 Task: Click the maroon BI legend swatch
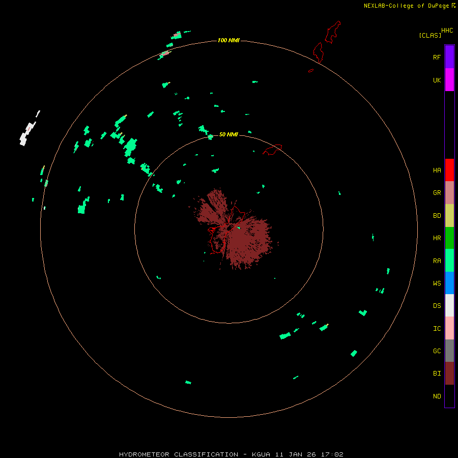[449, 374]
